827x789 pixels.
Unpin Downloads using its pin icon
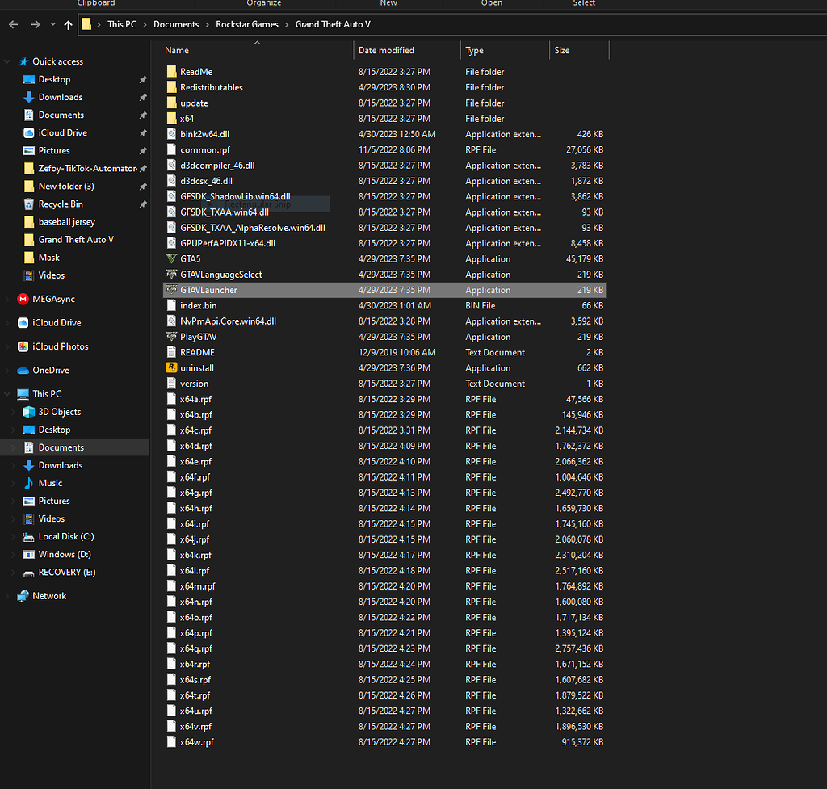(x=142, y=97)
